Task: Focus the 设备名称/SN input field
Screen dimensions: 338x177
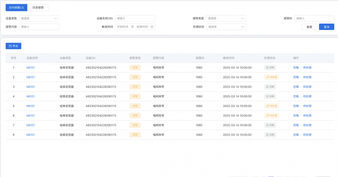Action: tap(135, 18)
